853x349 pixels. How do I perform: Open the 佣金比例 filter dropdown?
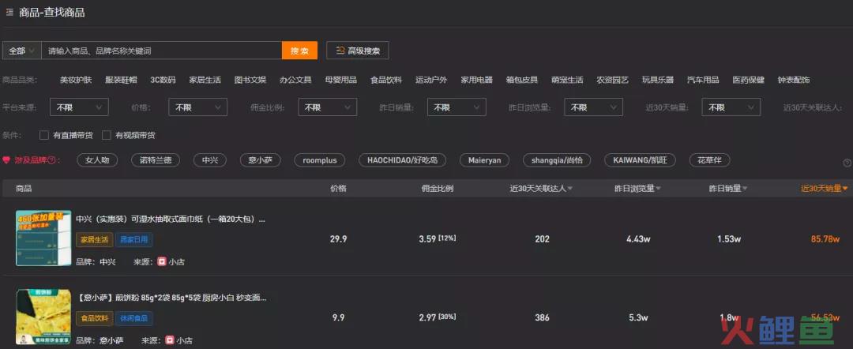(328, 107)
